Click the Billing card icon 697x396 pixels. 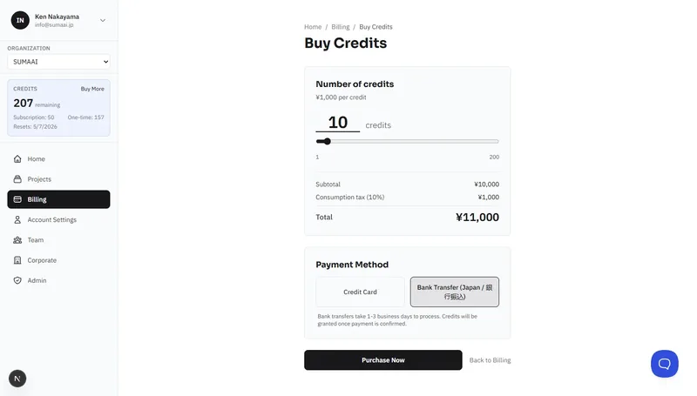pos(17,199)
